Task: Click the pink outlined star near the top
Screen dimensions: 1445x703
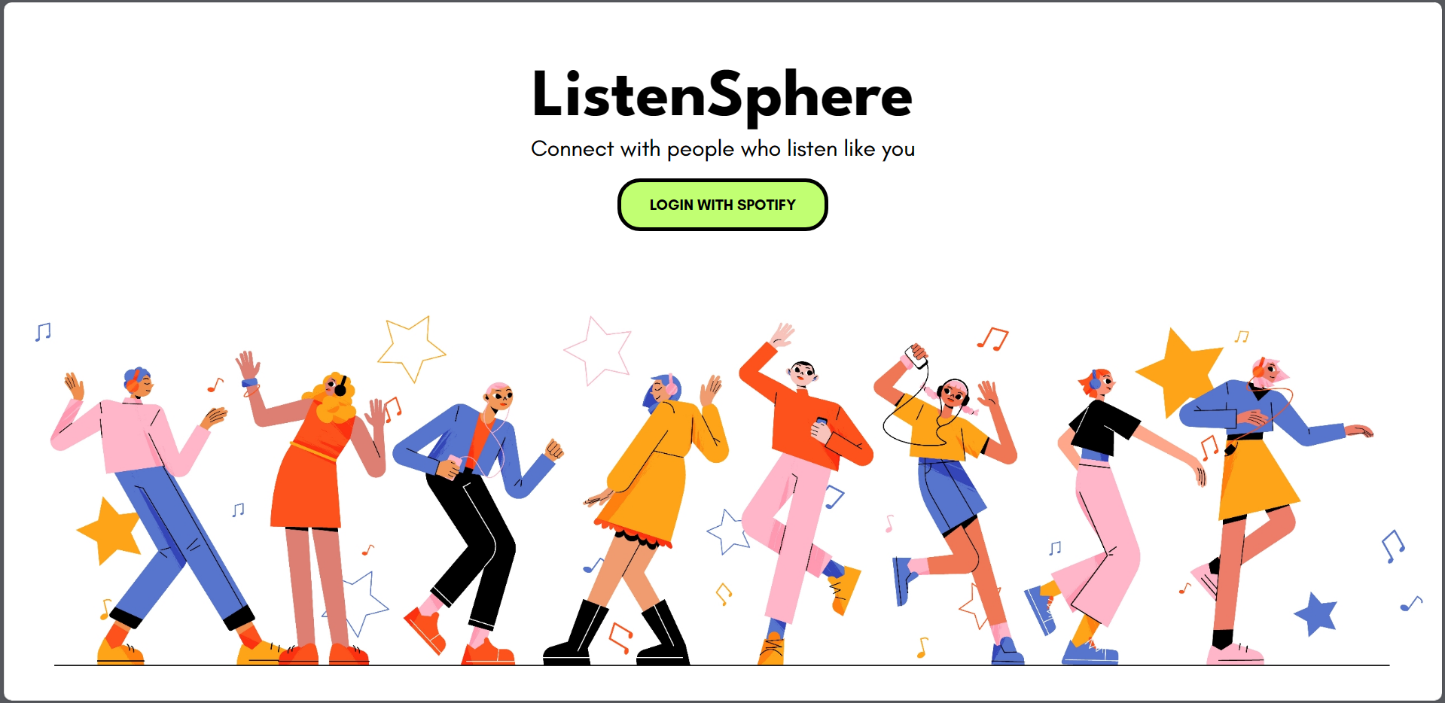Action: click(x=598, y=350)
